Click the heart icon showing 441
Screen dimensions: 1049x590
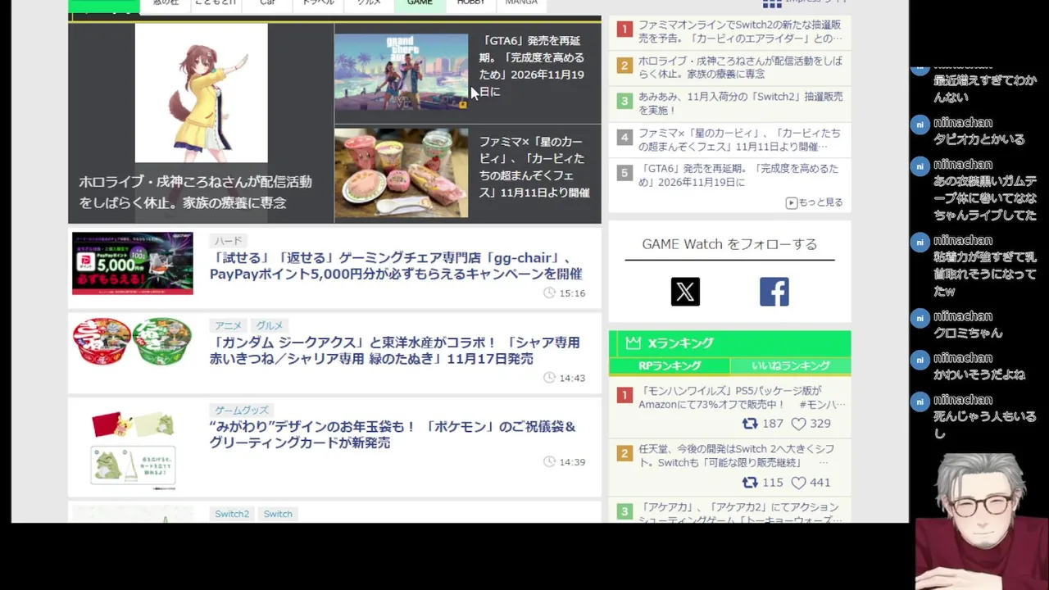(798, 483)
